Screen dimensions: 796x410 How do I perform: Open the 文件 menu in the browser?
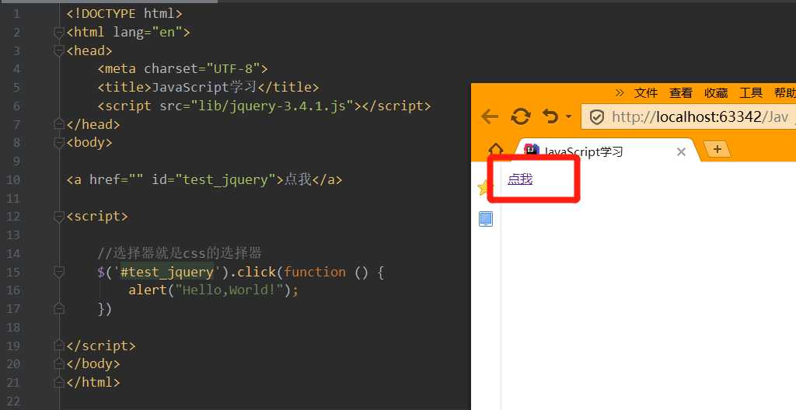pos(646,93)
